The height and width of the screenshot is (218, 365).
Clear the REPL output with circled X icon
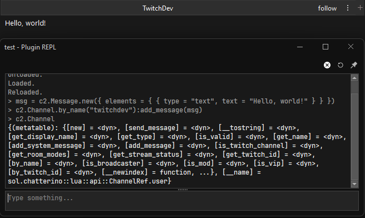pyautogui.click(x=327, y=65)
